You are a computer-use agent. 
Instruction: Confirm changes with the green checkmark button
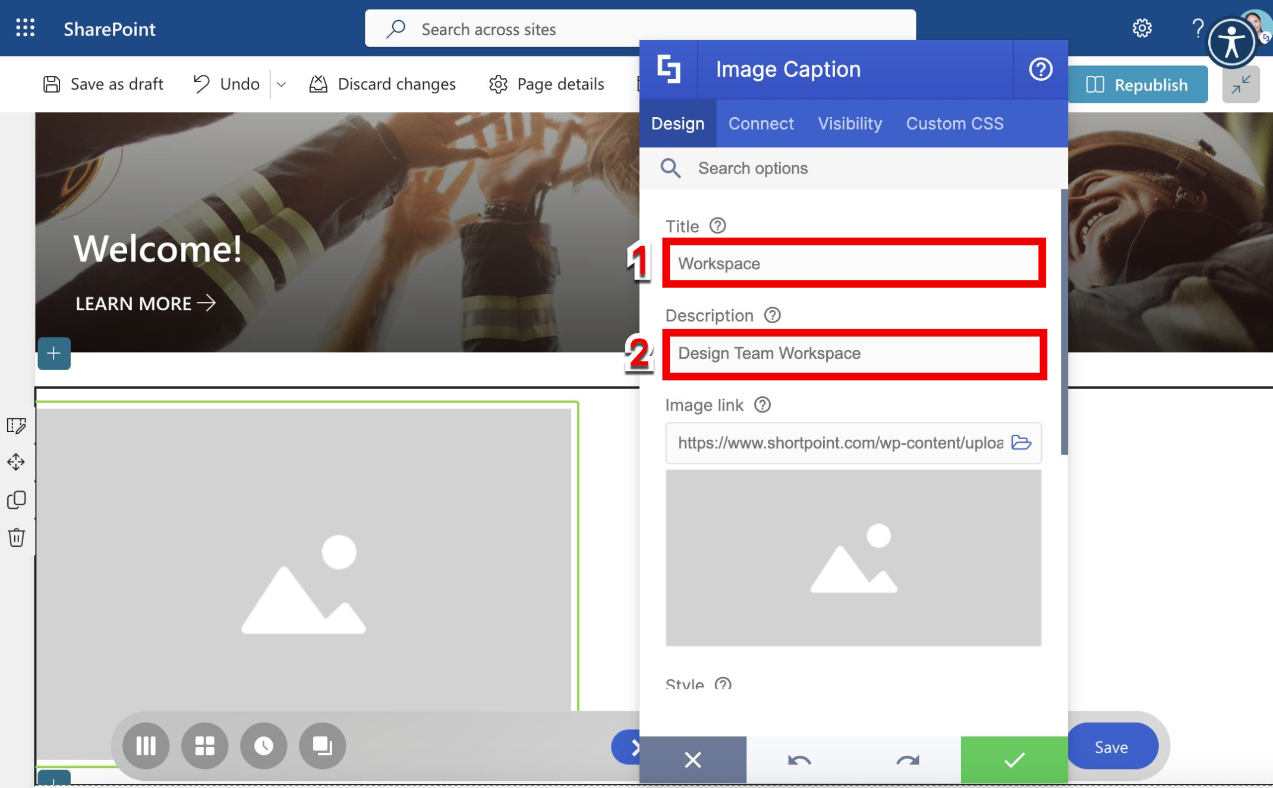tap(1013, 759)
